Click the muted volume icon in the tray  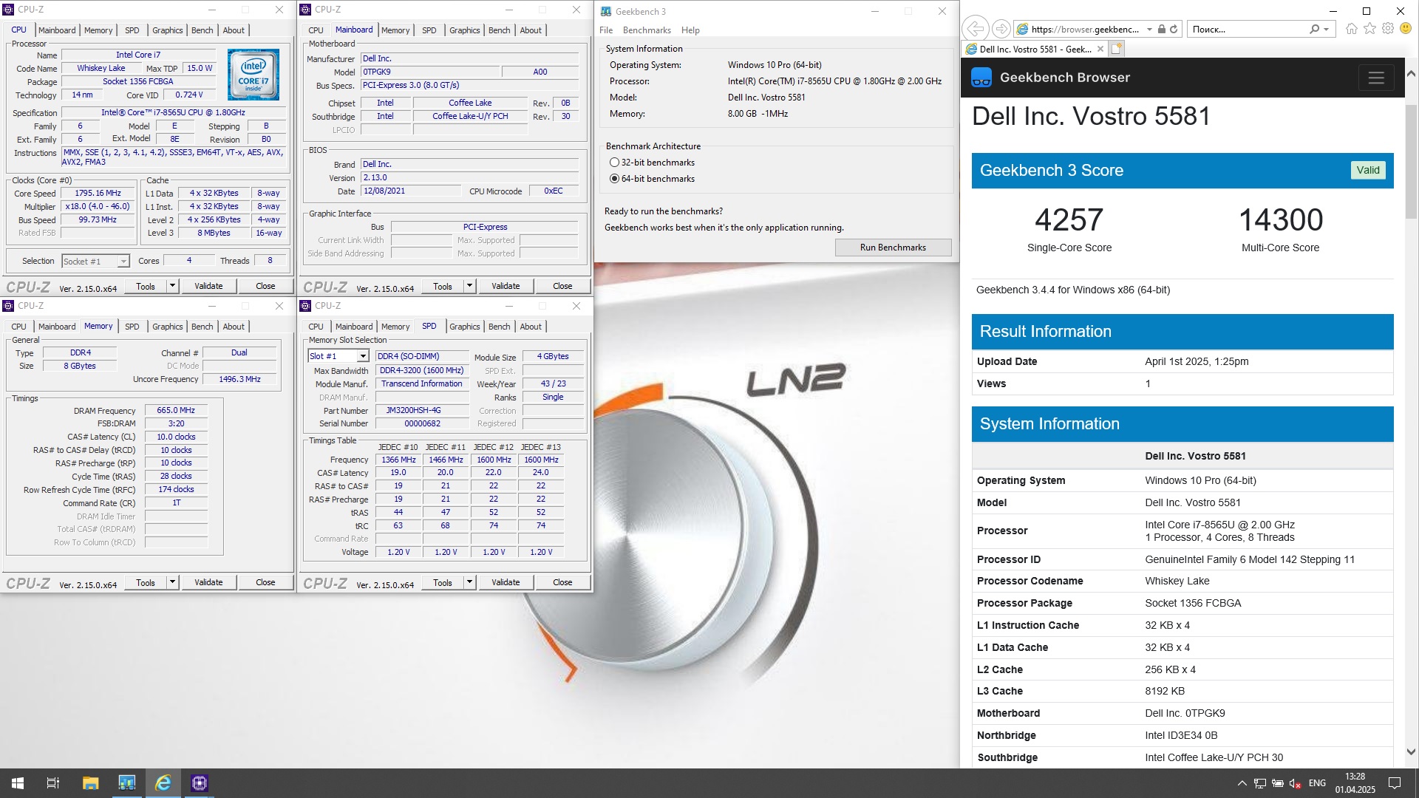[1295, 783]
